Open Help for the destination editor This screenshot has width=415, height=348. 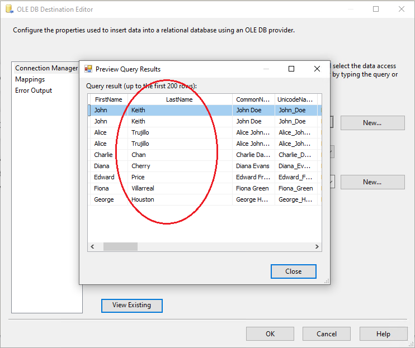[x=383, y=334]
